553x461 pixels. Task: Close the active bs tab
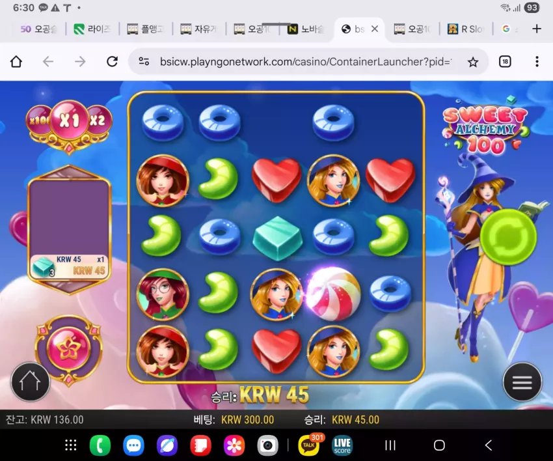(x=375, y=29)
